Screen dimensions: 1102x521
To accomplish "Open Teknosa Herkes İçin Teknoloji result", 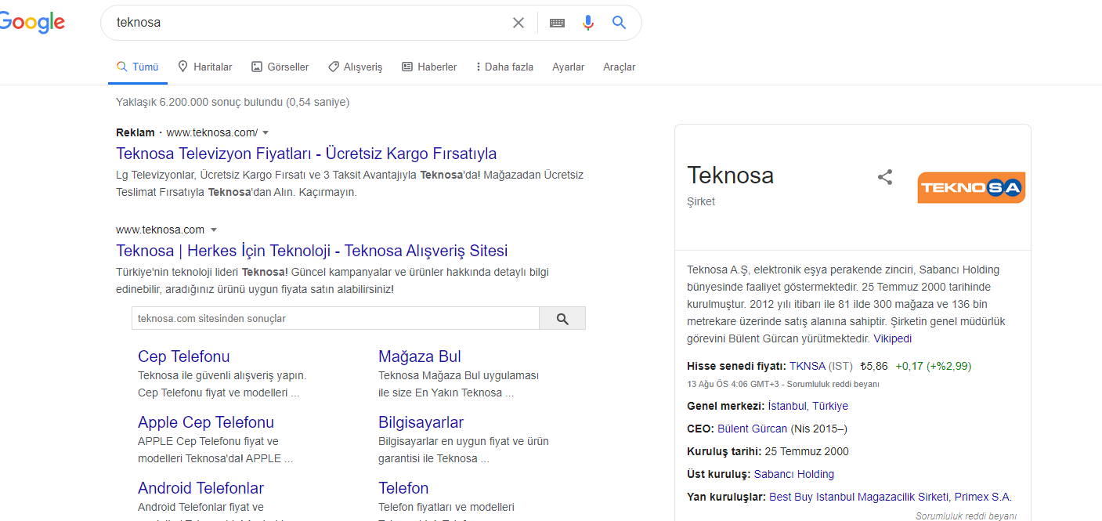I will coord(312,251).
